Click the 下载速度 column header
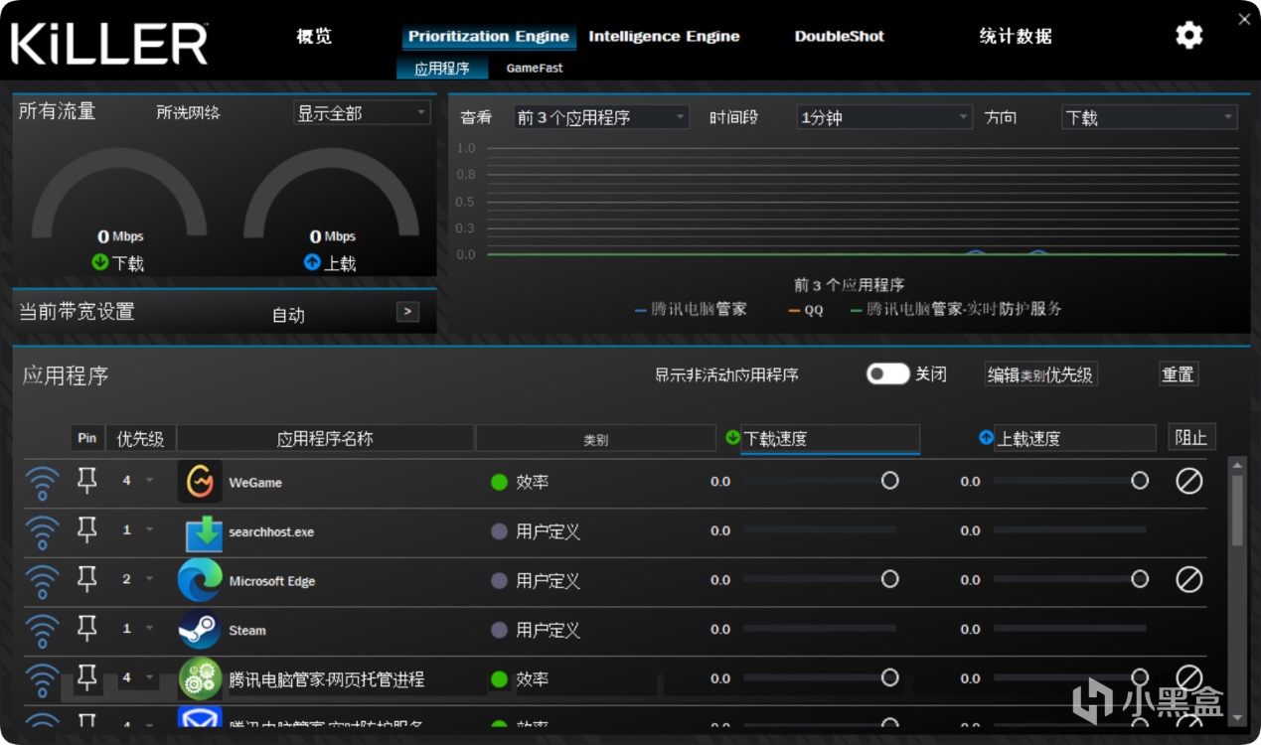This screenshot has height=745, width=1261. (x=830, y=438)
